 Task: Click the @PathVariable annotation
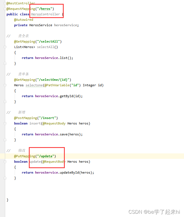click(57, 85)
